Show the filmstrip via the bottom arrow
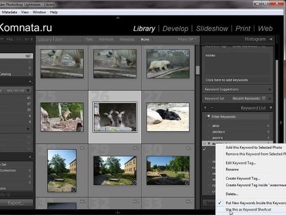 click(x=118, y=212)
